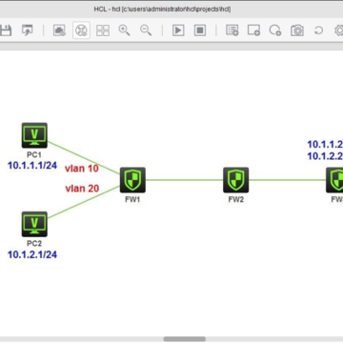Click the horizontal scrollbar thumb
The height and width of the screenshot is (343, 343).
coord(185,339)
